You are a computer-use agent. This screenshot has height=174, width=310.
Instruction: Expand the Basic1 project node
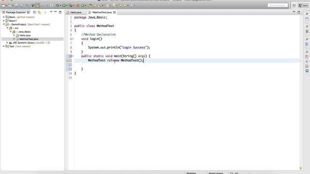click(x=4, y=21)
